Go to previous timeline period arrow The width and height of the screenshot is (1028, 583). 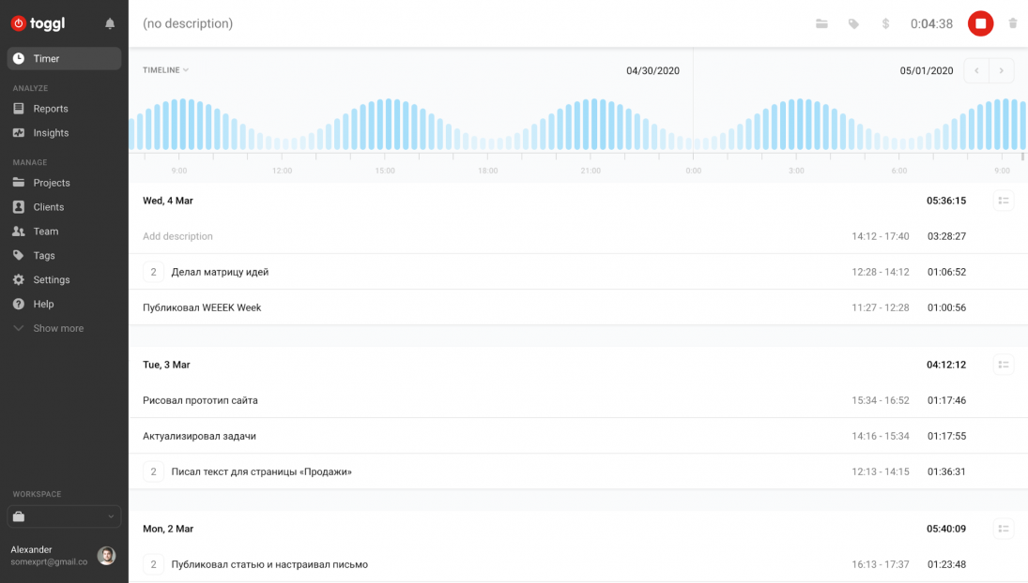pos(976,70)
